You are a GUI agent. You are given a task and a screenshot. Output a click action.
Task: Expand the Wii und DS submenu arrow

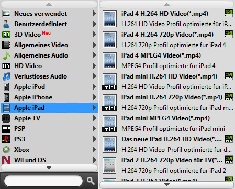pos(95,160)
